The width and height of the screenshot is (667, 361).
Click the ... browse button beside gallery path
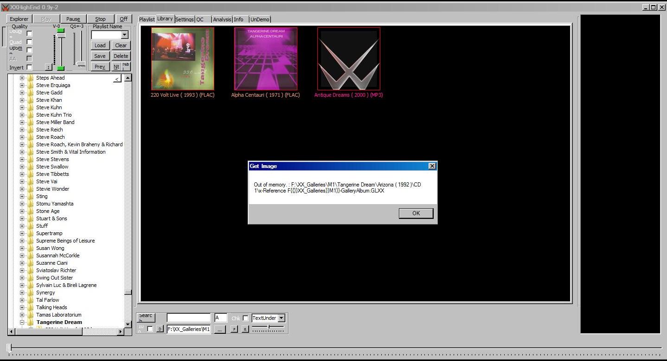pos(219,329)
